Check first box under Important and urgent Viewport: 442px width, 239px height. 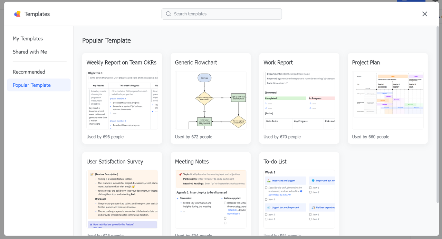coord(266,188)
